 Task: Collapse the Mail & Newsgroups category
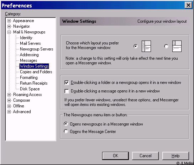point(9,32)
